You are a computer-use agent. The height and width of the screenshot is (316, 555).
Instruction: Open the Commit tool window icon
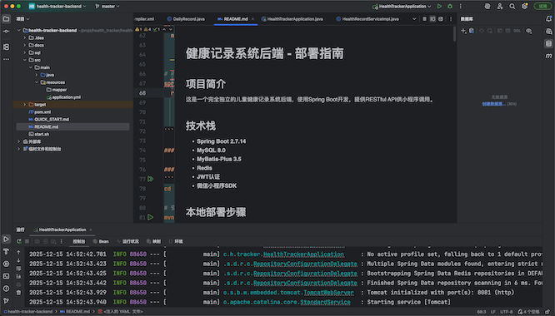pos(7,32)
